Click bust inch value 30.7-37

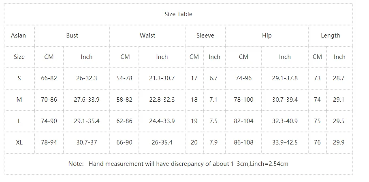click(87, 142)
